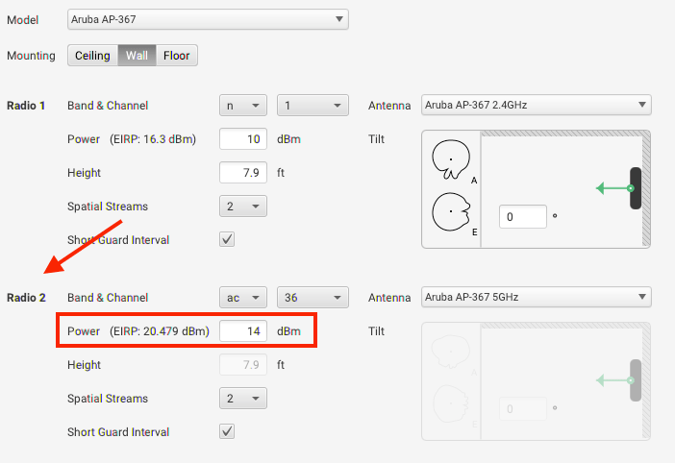Viewport: 675px width, 463px height.
Task: Click Radio 1 azimuth antenna pattern icon A
Action: coord(449,161)
